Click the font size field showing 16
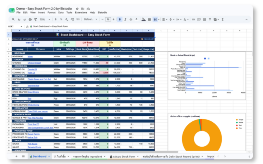 click(x=108, y=19)
